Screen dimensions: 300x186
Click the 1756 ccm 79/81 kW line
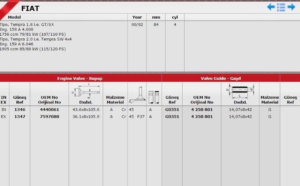[33, 34]
